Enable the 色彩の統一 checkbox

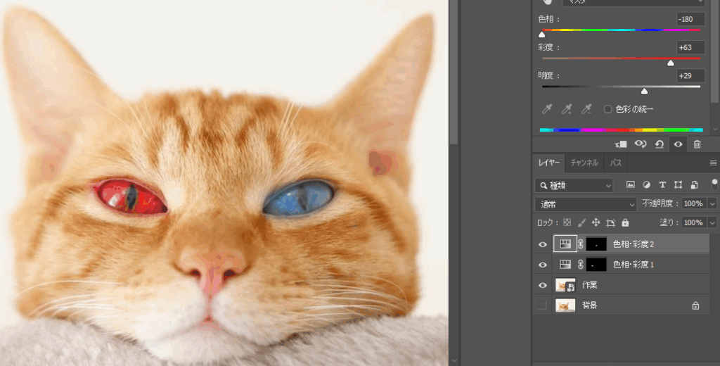(608, 109)
